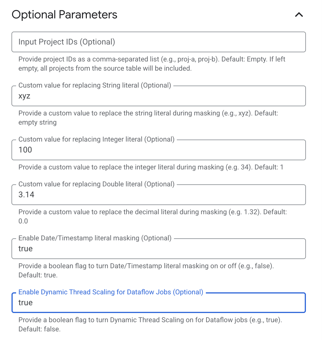Click the Dynamic Thread Scaling helper description
Viewport: 322px width, 340px height.
coord(150,324)
